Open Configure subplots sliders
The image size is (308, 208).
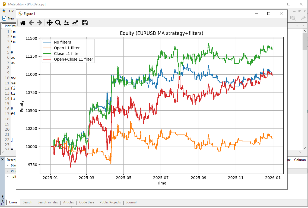click(x=66, y=23)
